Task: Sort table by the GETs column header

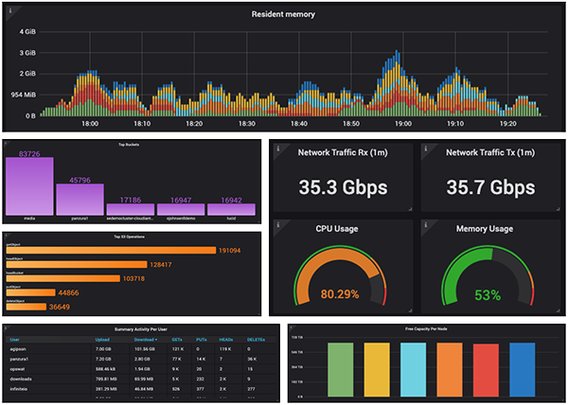Action: [177, 340]
